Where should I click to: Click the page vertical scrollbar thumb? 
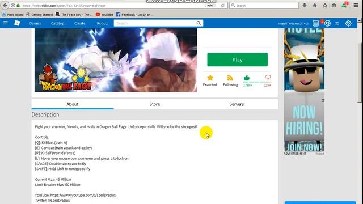[359, 72]
